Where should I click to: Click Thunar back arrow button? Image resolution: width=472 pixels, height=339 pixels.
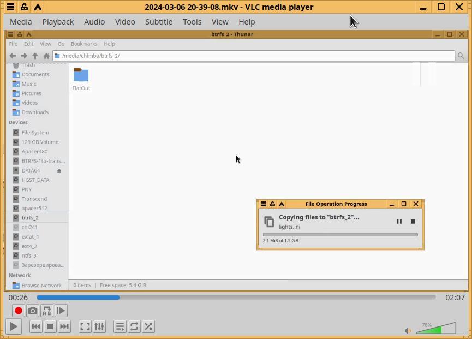(13, 56)
